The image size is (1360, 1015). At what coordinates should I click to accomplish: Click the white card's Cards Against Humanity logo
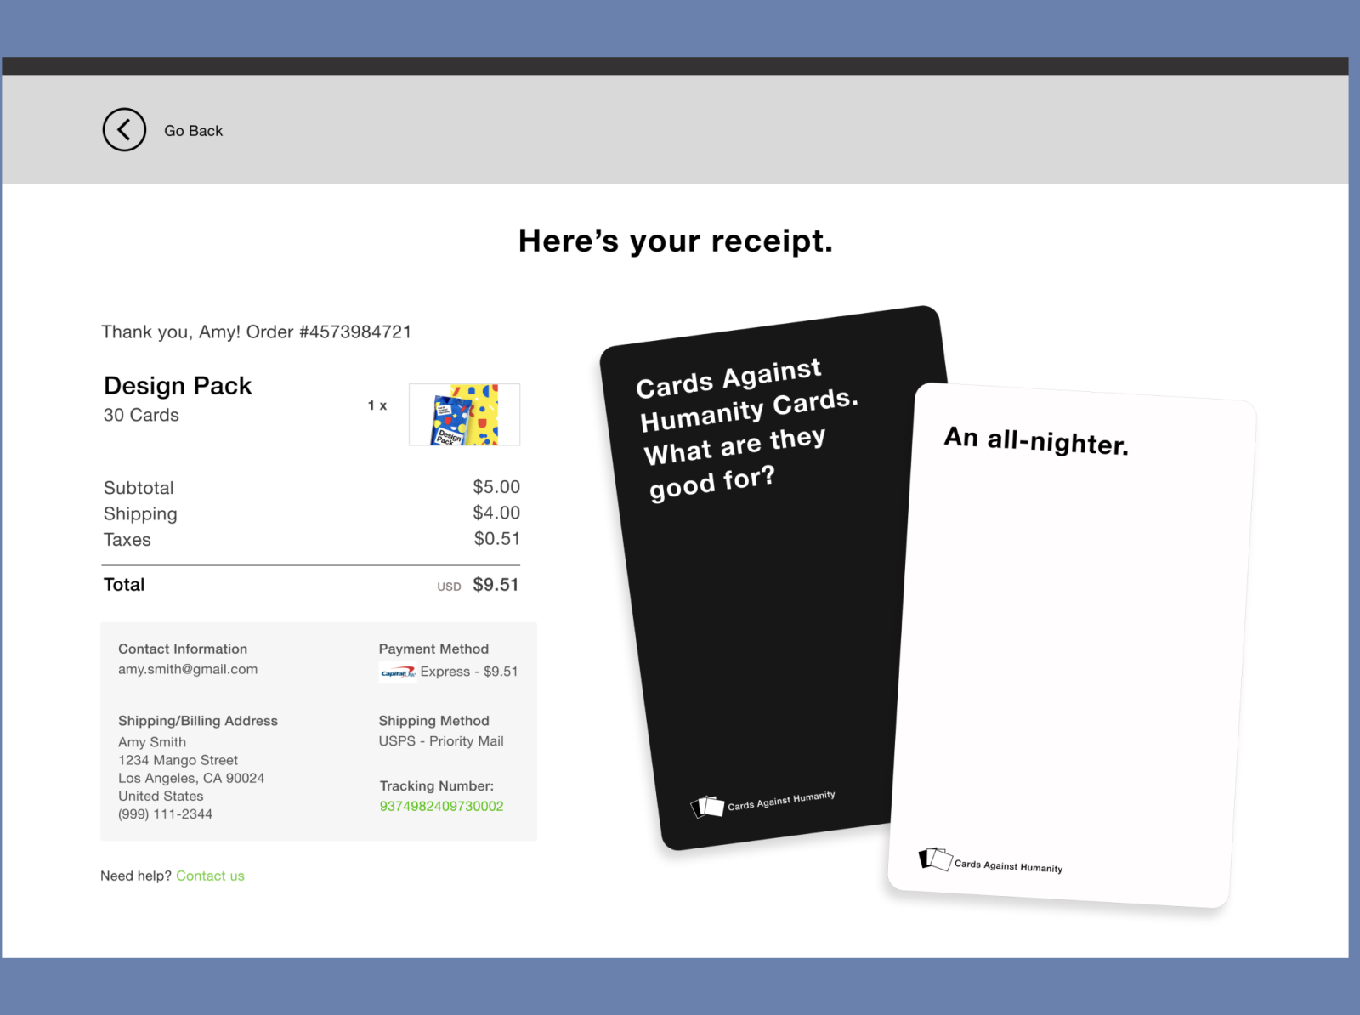(990, 861)
